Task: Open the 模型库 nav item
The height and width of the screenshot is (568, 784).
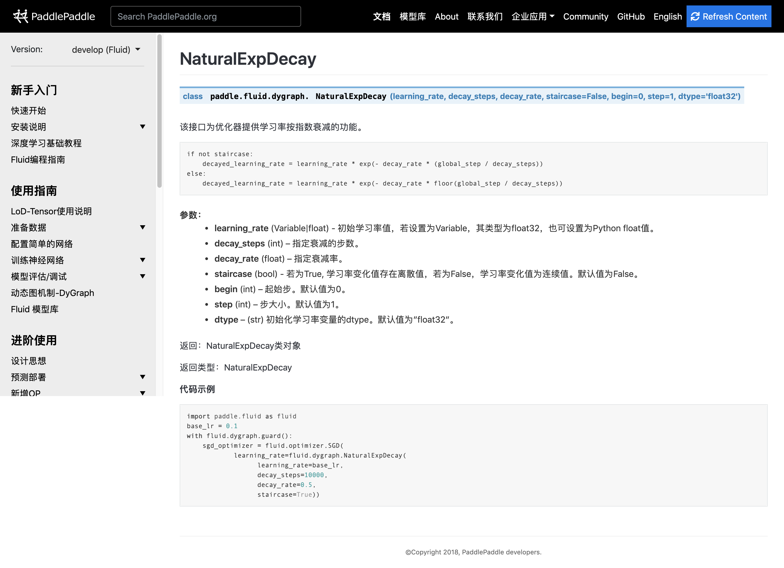Action: pyautogui.click(x=412, y=16)
